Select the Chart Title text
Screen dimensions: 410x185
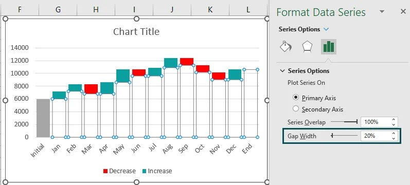136,32
